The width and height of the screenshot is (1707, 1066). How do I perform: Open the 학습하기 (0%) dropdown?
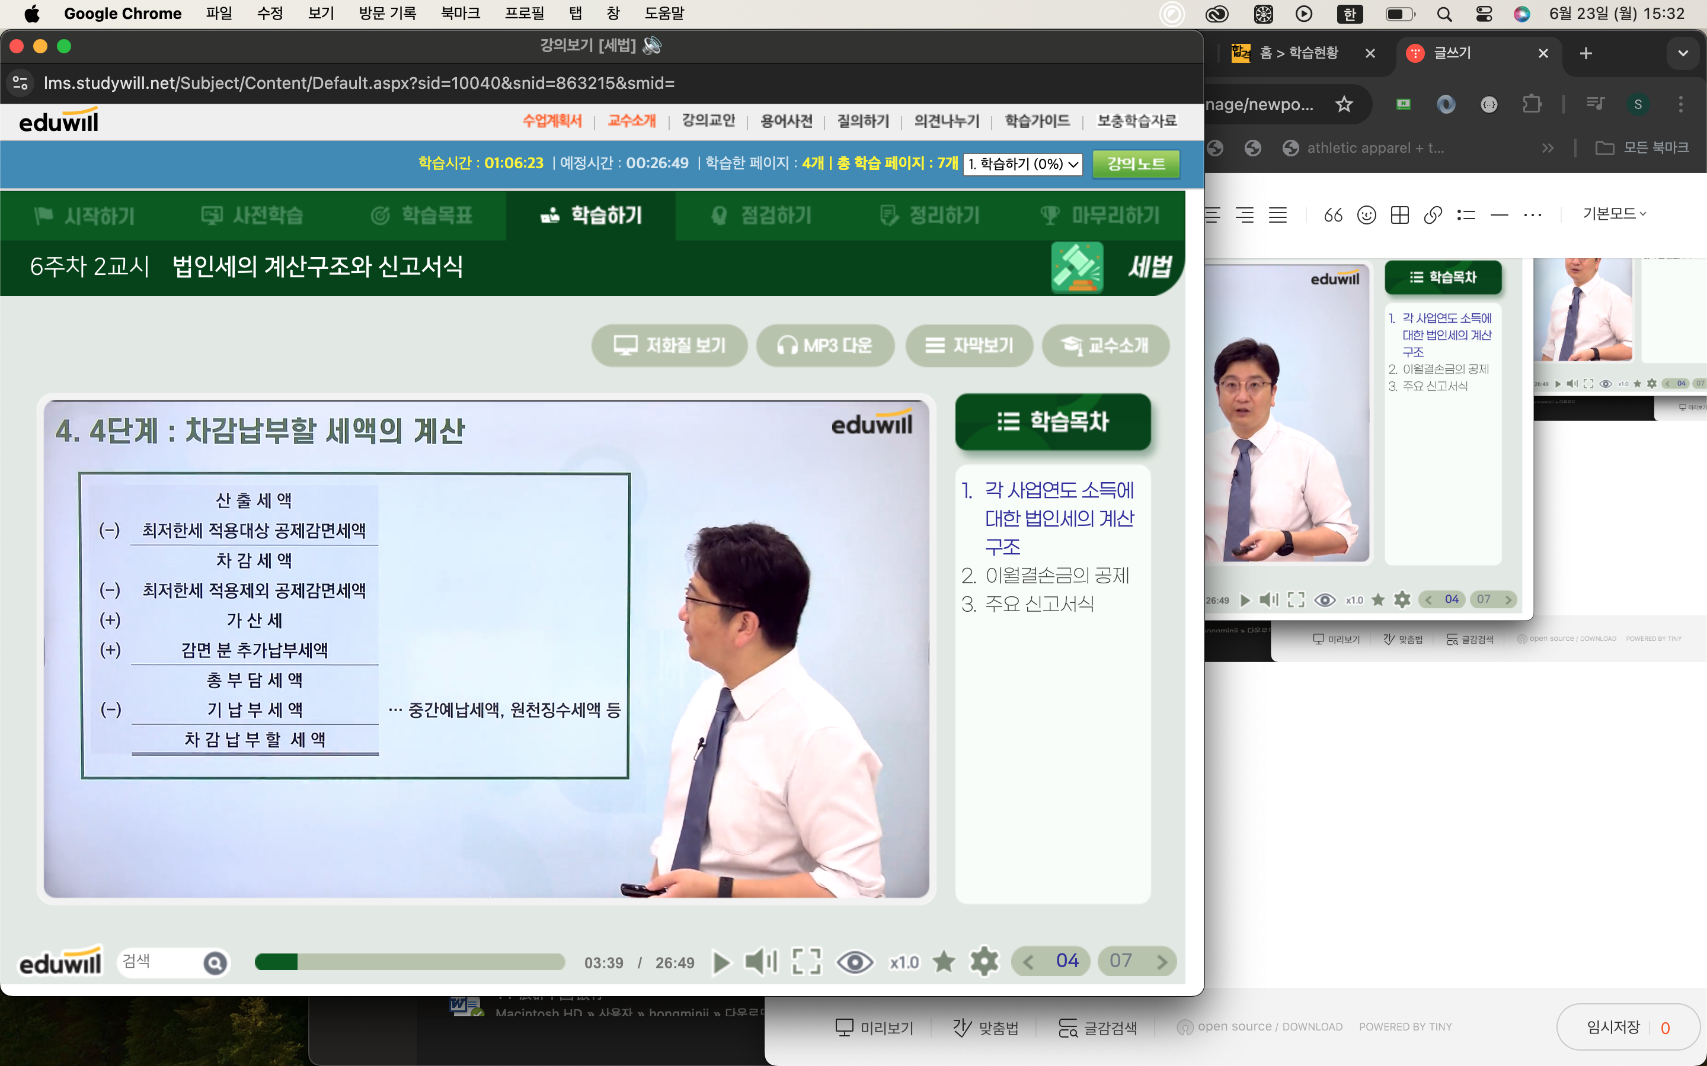tap(1023, 164)
